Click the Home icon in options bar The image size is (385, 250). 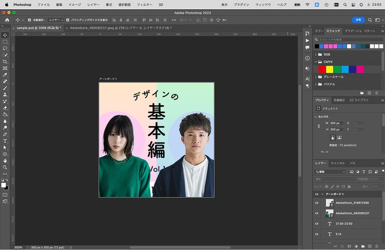[7, 20]
